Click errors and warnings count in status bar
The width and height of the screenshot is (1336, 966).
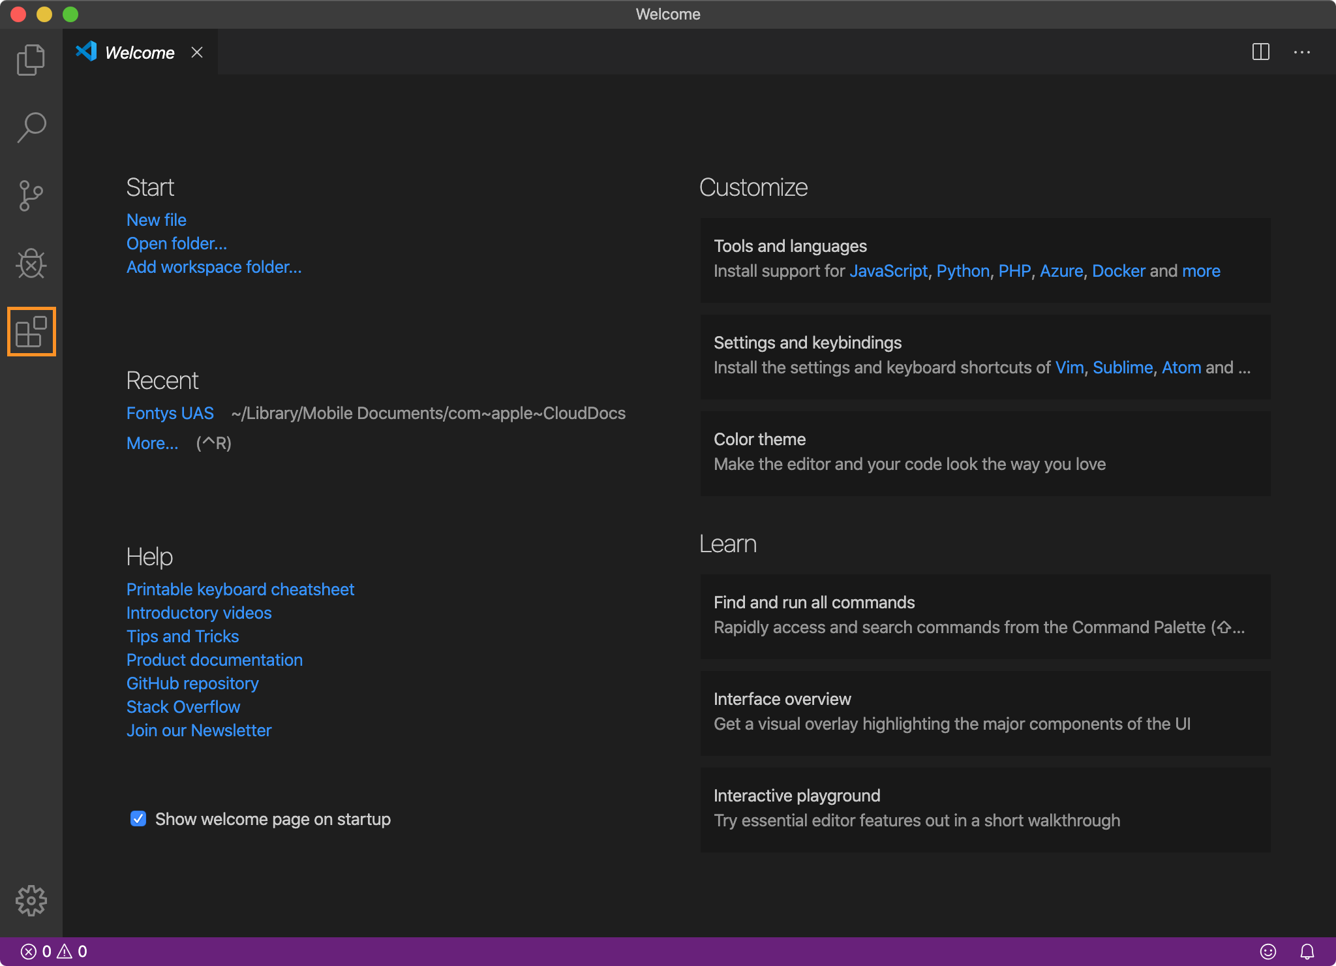tap(54, 952)
